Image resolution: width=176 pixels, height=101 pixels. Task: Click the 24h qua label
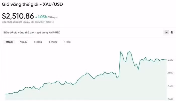(x=53, y=17)
